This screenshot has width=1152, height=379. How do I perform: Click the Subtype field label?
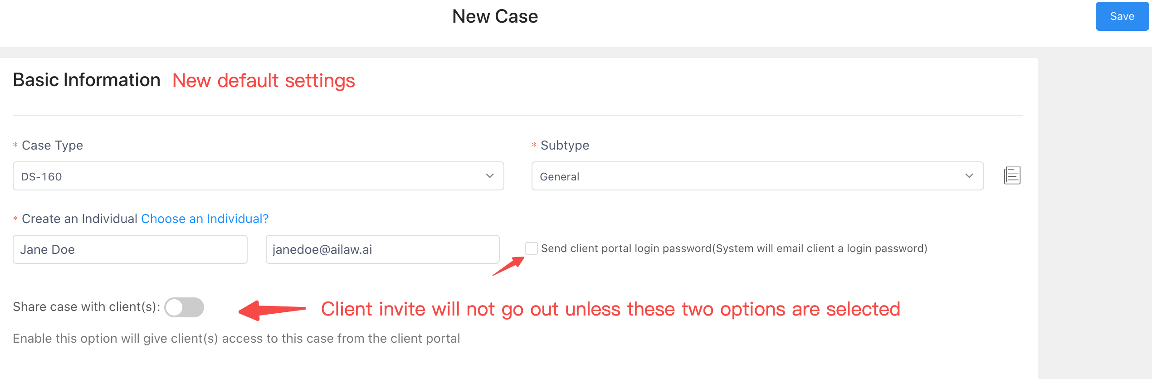tap(565, 146)
